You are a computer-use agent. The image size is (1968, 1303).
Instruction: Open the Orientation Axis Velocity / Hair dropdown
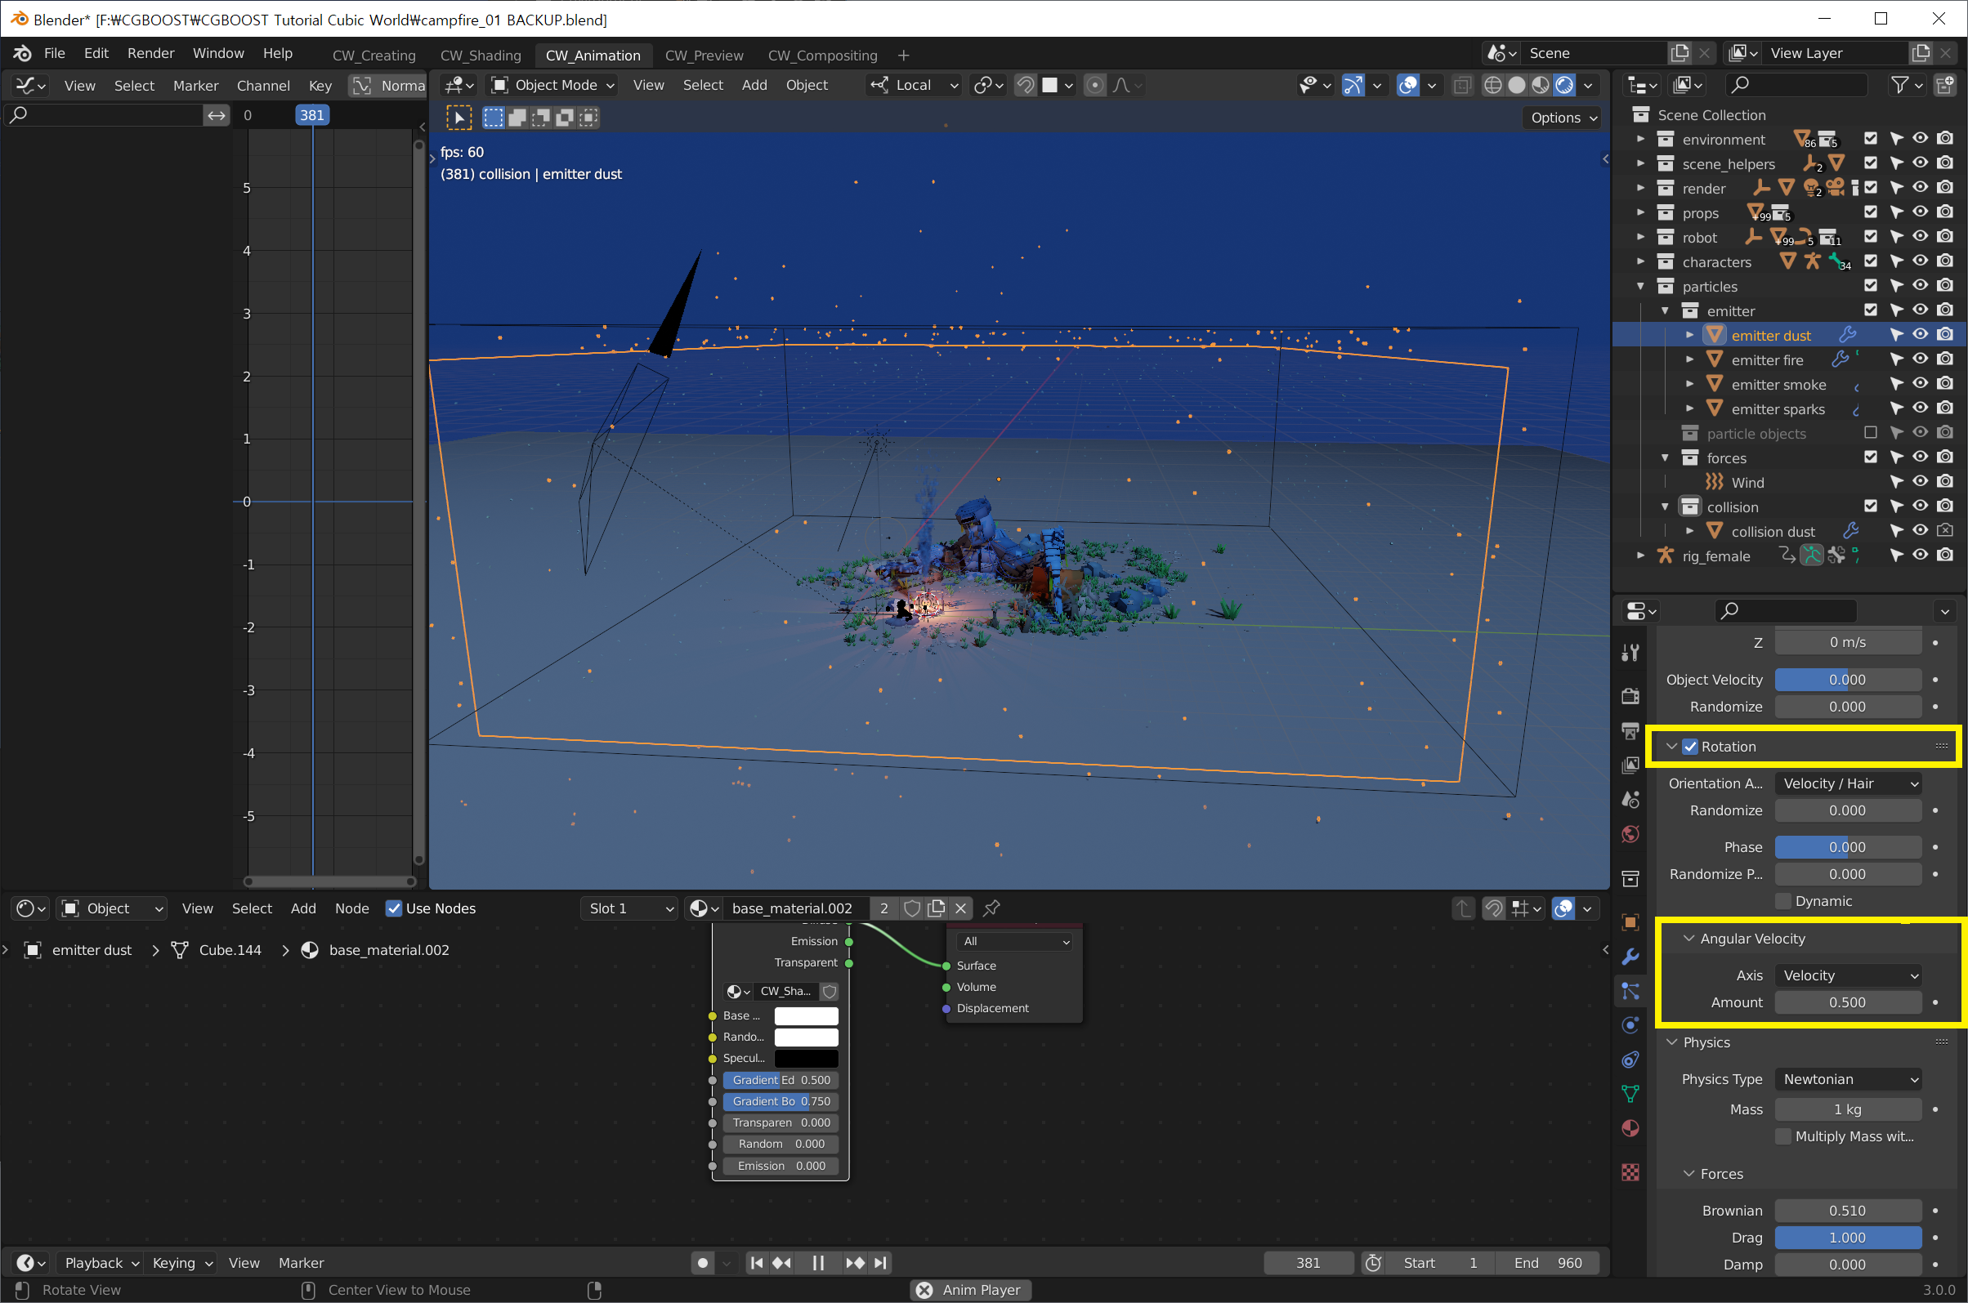click(x=1847, y=783)
